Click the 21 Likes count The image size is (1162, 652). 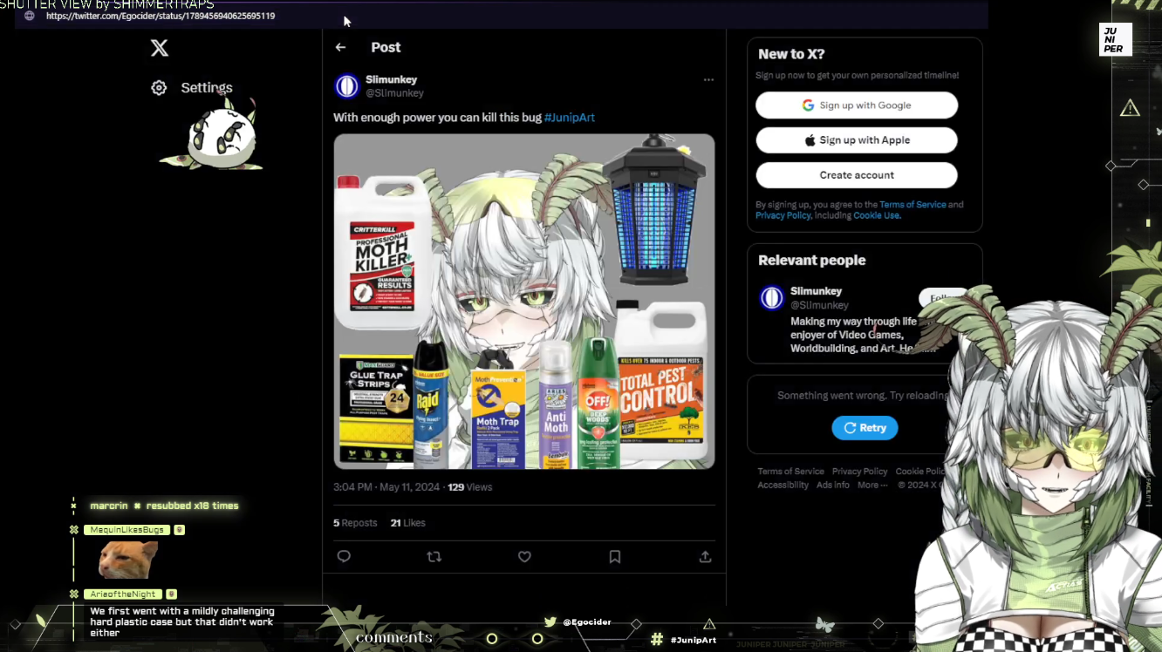(408, 523)
